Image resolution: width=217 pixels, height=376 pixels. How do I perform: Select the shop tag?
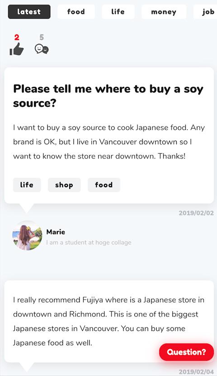[64, 185]
